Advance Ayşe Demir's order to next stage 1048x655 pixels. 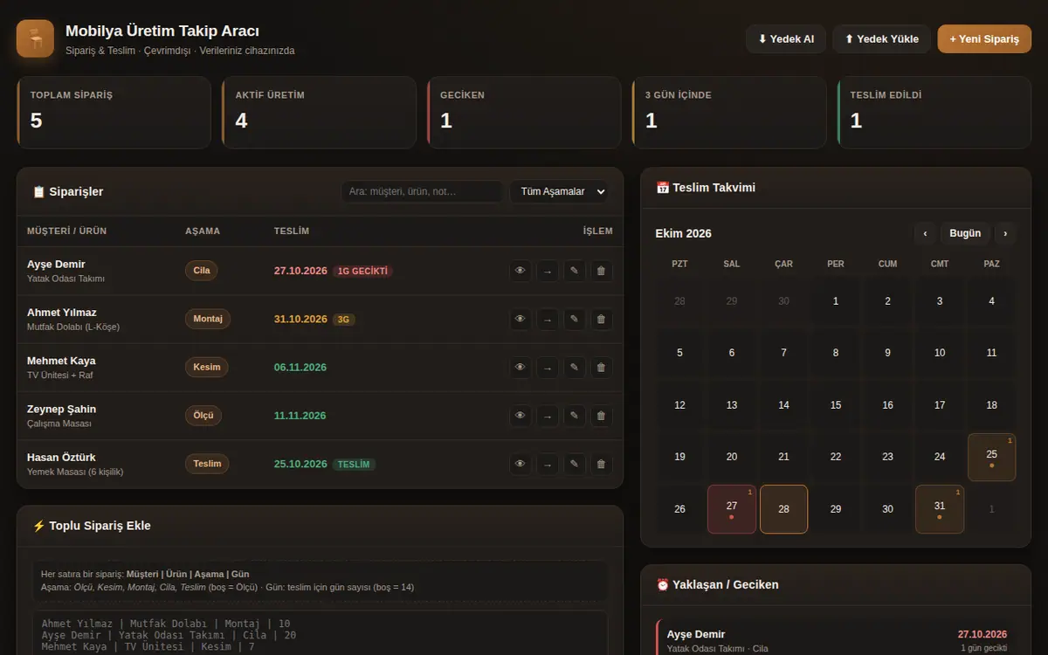[548, 271]
